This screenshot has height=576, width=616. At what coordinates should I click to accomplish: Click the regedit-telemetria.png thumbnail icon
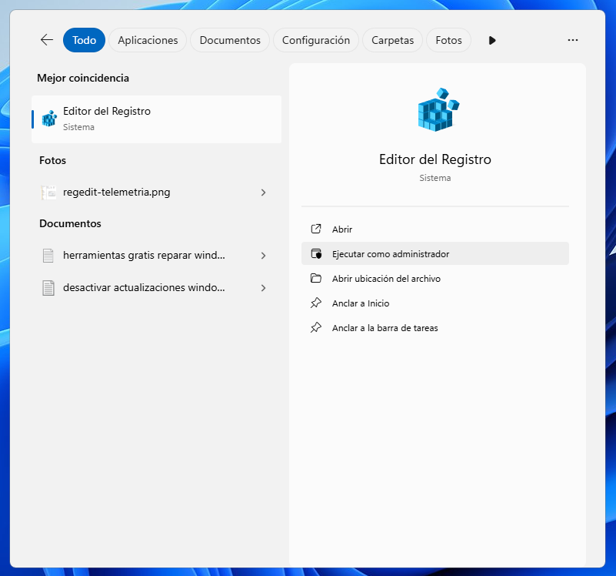[48, 193]
